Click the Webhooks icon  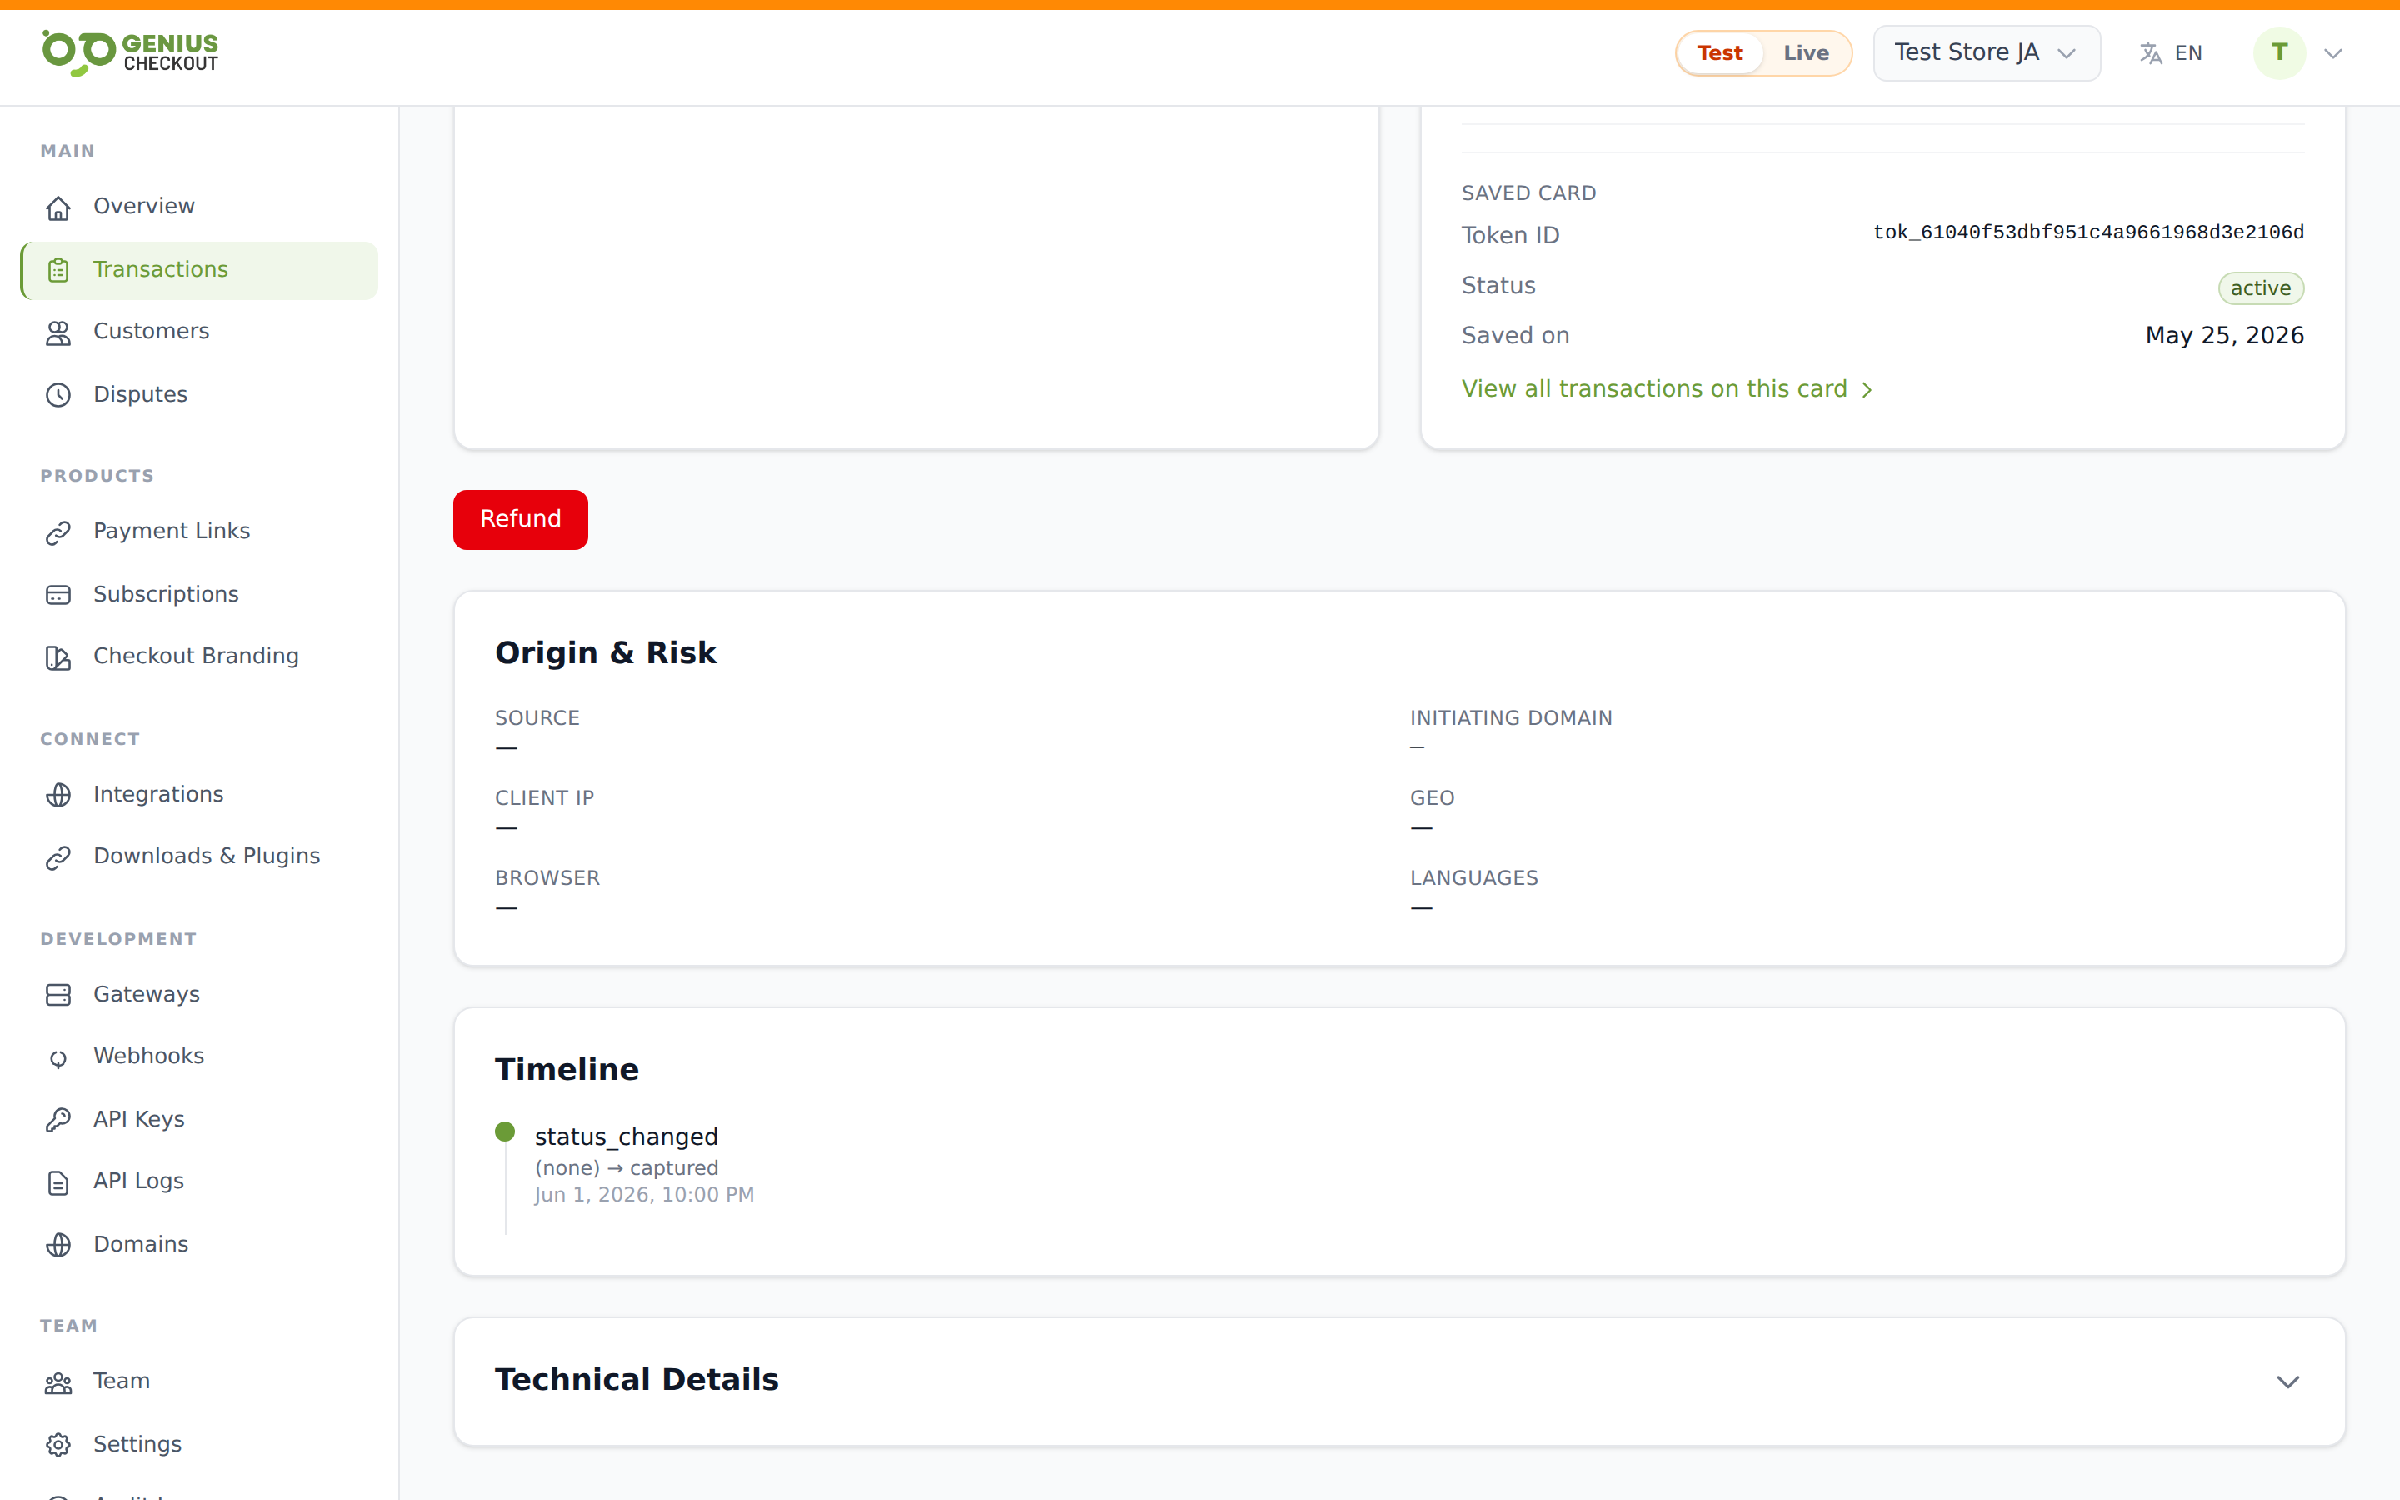(58, 1057)
